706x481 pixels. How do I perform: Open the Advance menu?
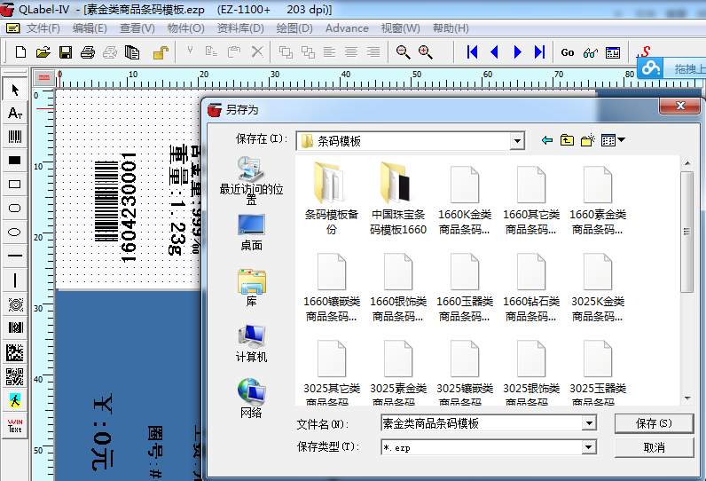(x=347, y=28)
